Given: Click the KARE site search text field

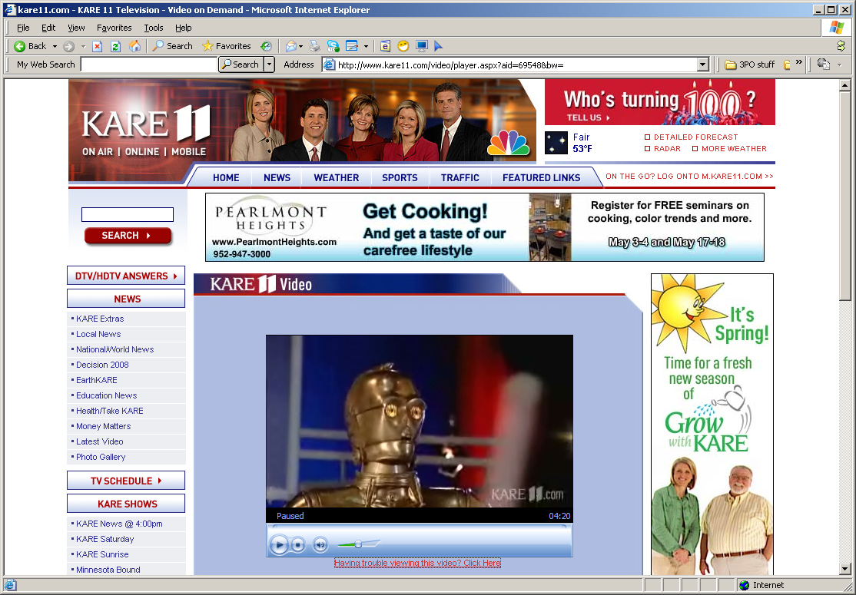Looking at the screenshot, I should pos(128,215).
